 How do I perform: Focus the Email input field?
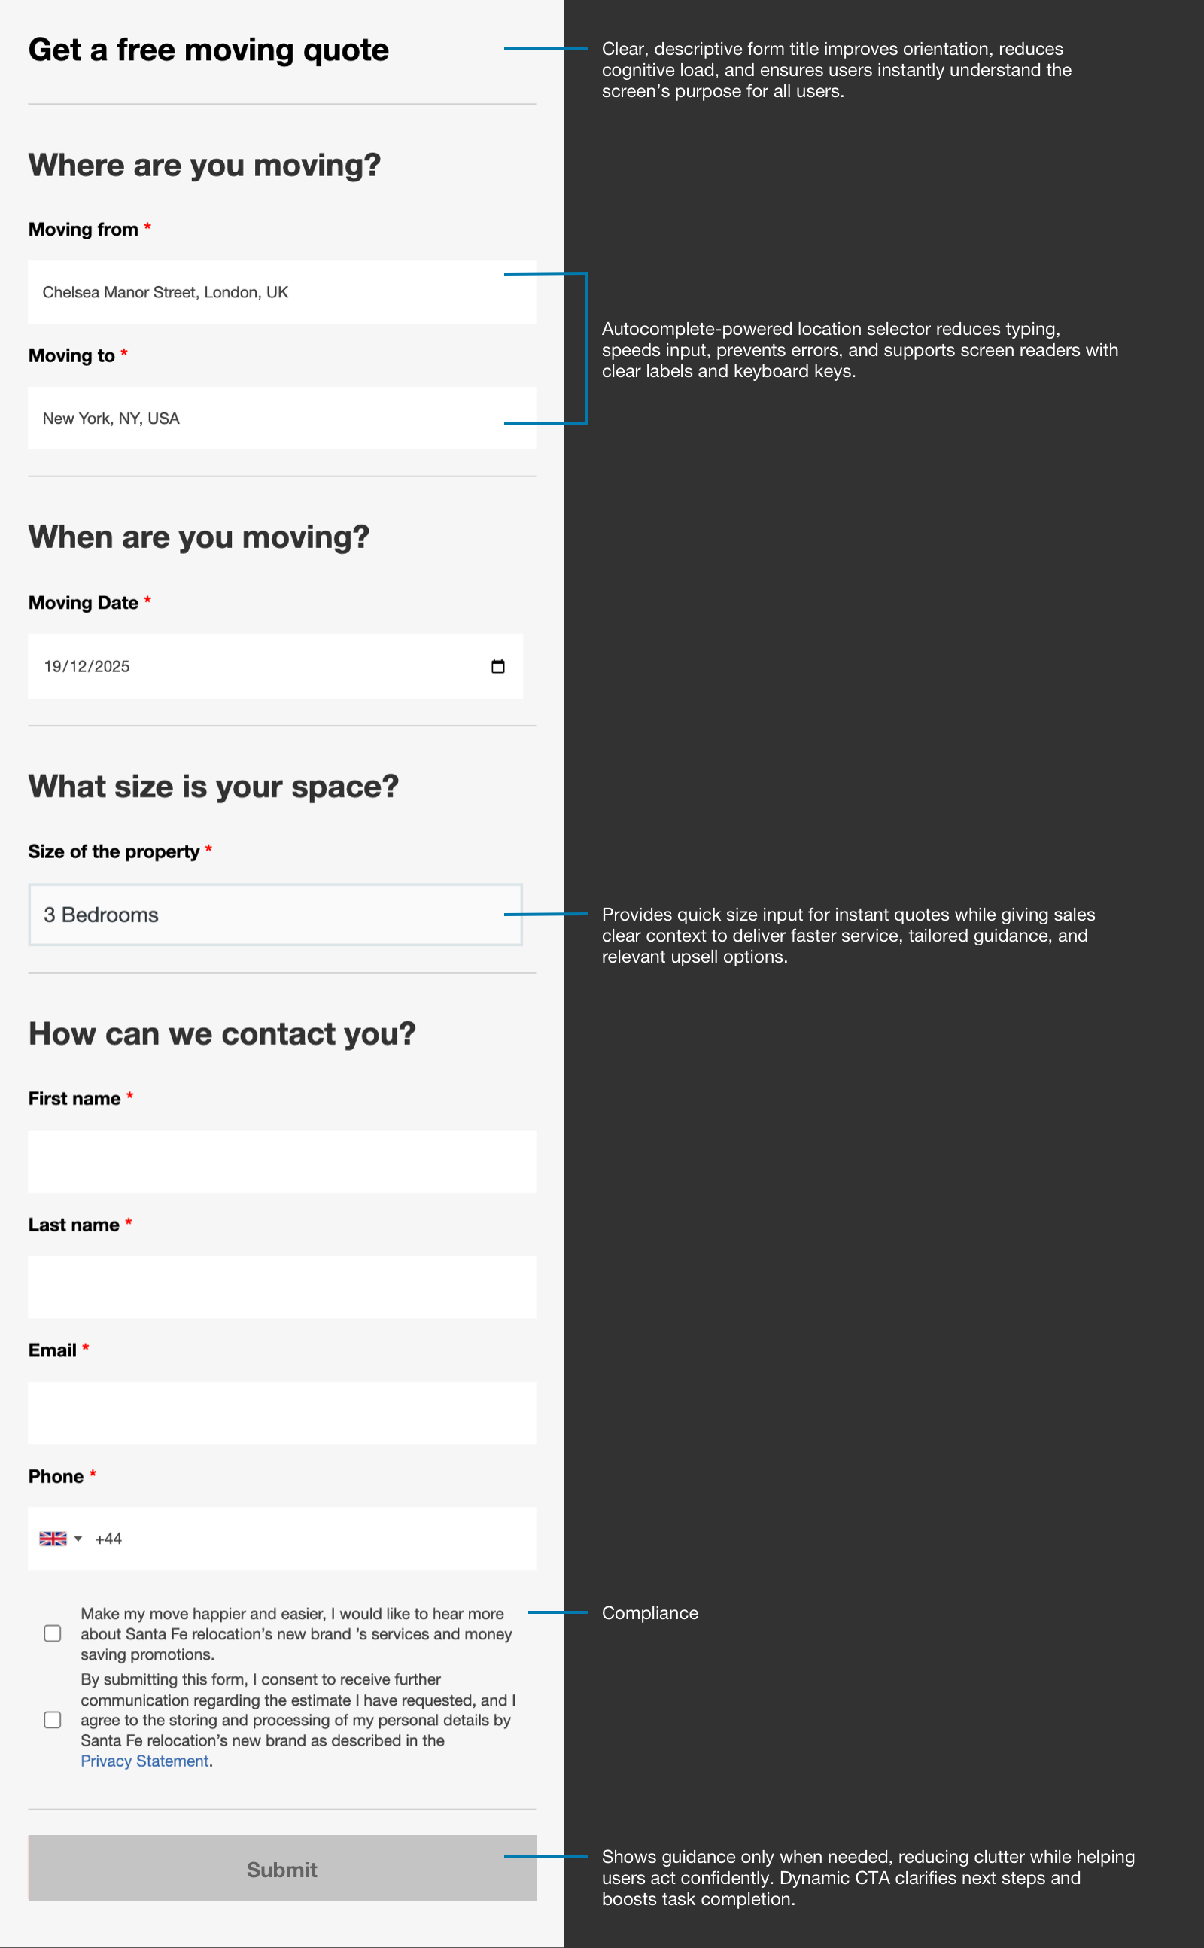point(282,1413)
